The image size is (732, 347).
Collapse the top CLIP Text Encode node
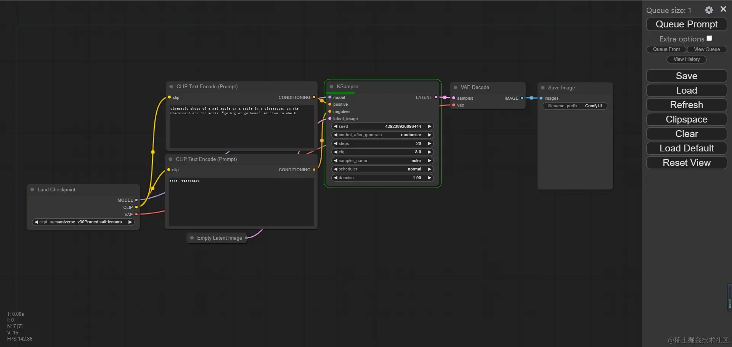tap(171, 87)
